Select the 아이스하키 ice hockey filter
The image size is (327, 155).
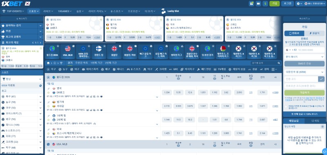[90, 69]
